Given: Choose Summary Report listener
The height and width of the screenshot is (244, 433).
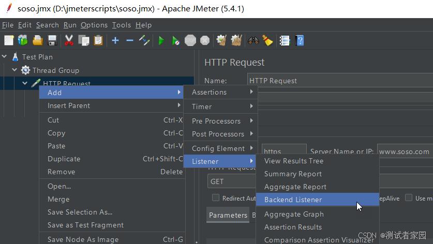Looking at the screenshot, I should (318, 174).
